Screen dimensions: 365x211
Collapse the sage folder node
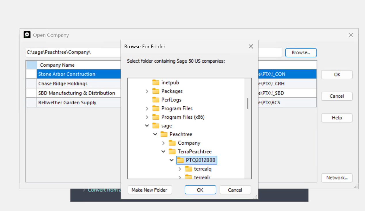click(147, 126)
